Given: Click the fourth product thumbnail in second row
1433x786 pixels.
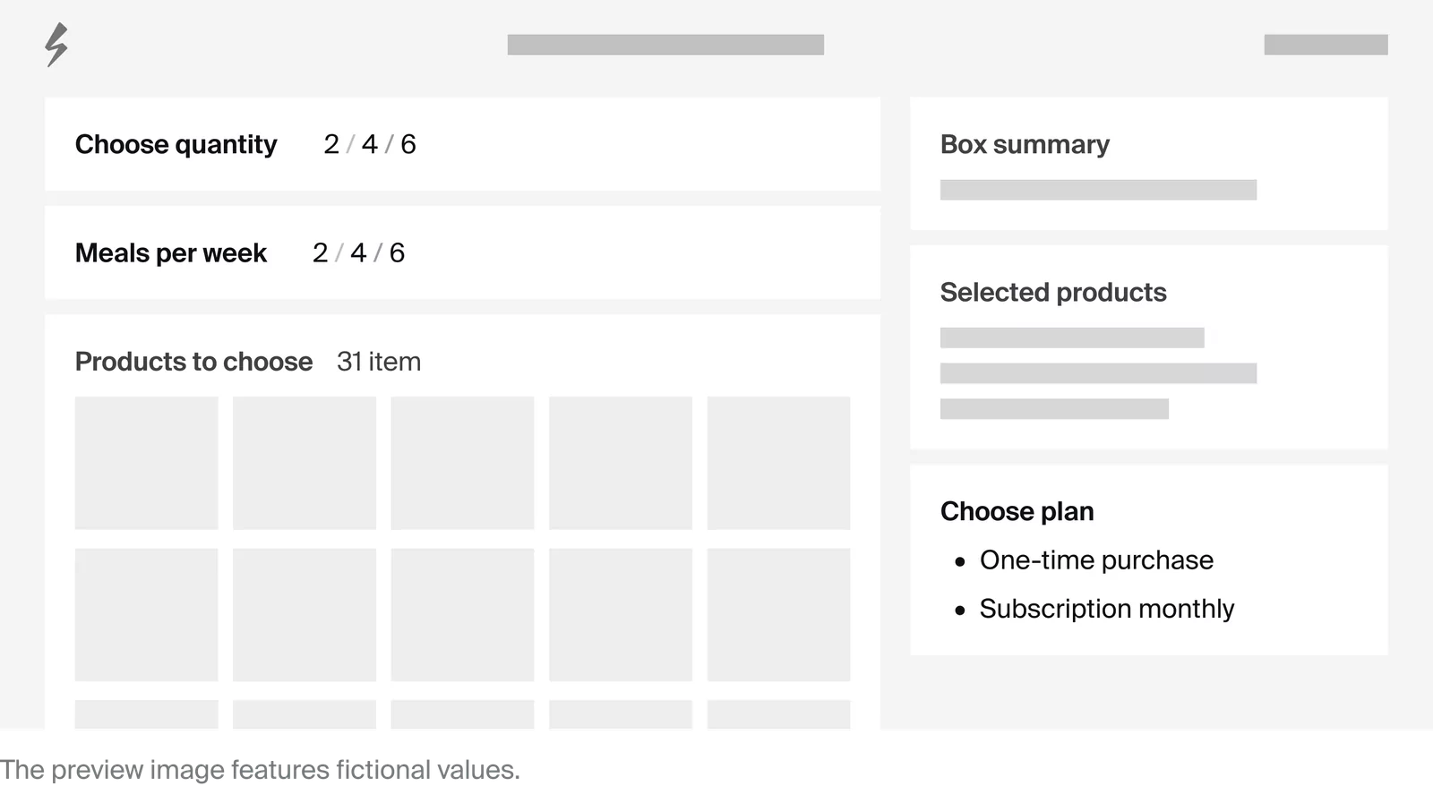Looking at the screenshot, I should pos(620,614).
